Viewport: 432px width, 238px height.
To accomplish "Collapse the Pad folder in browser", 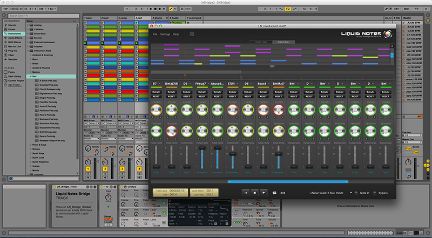I will [29, 76].
